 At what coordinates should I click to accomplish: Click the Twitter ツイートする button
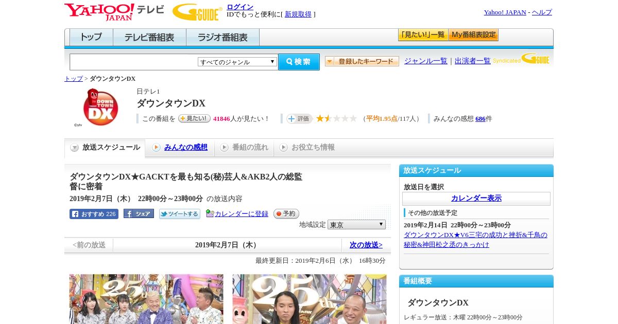[179, 214]
